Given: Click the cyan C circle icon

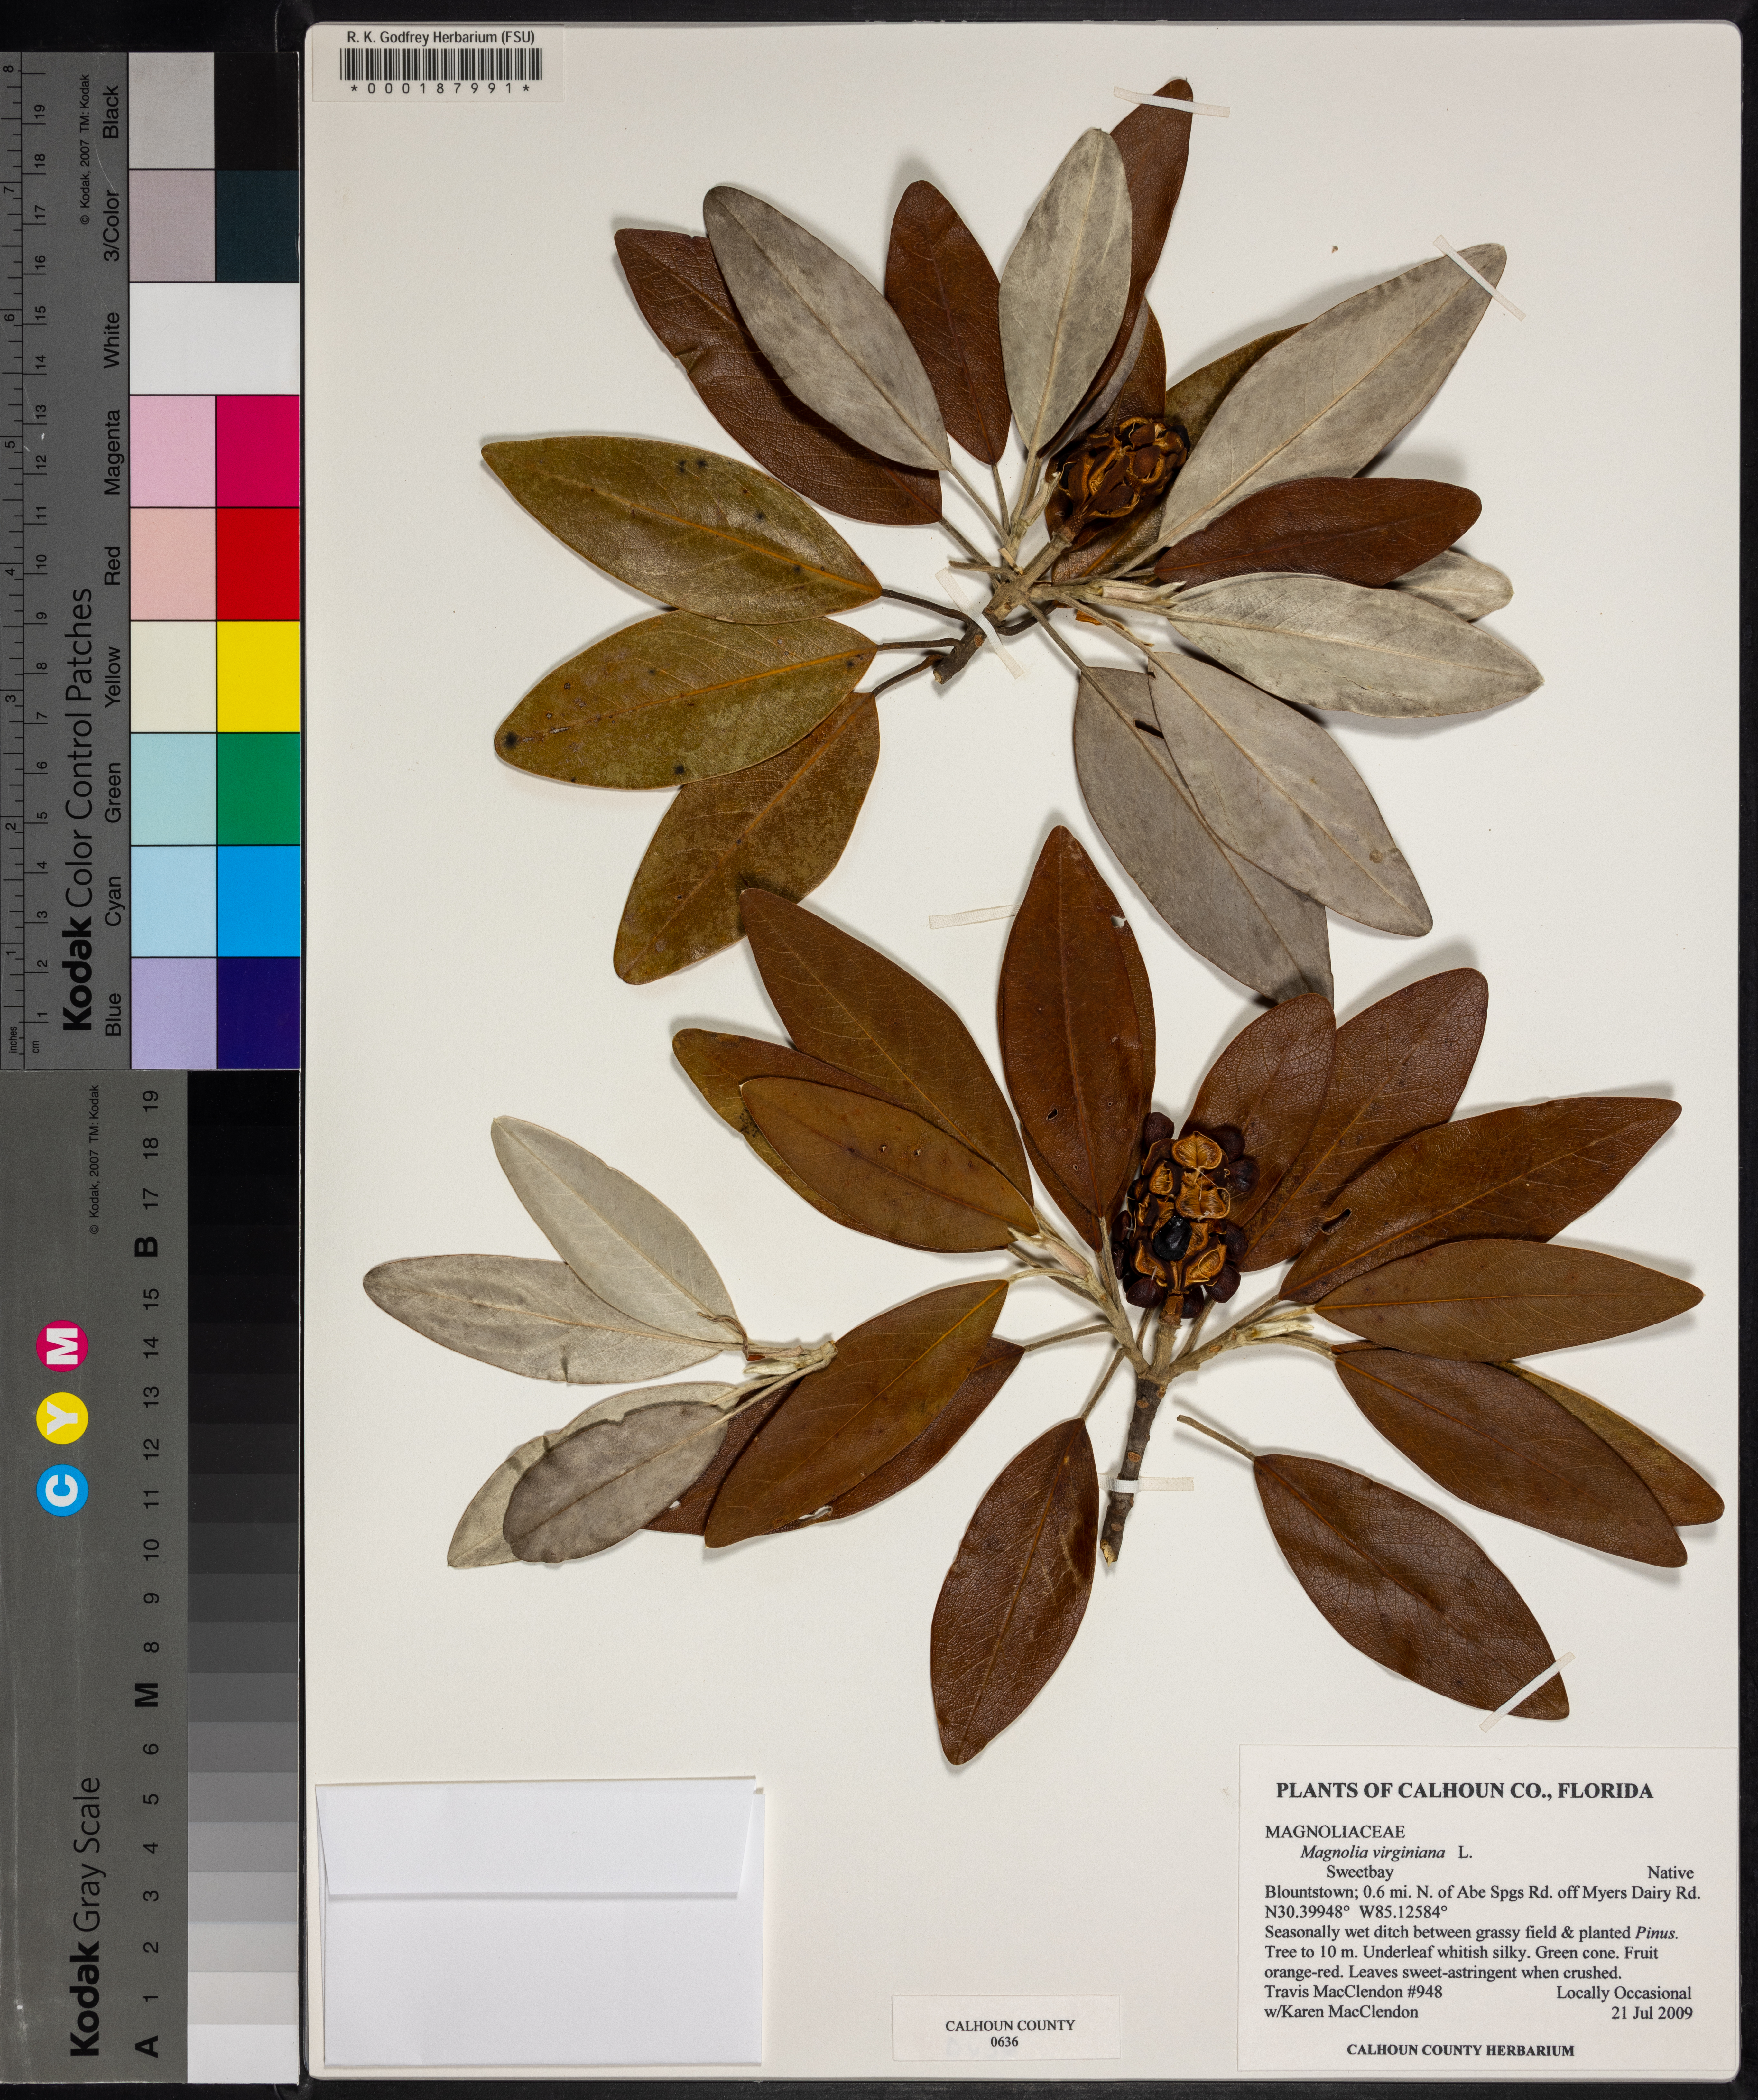Looking at the screenshot, I should click(62, 1489).
